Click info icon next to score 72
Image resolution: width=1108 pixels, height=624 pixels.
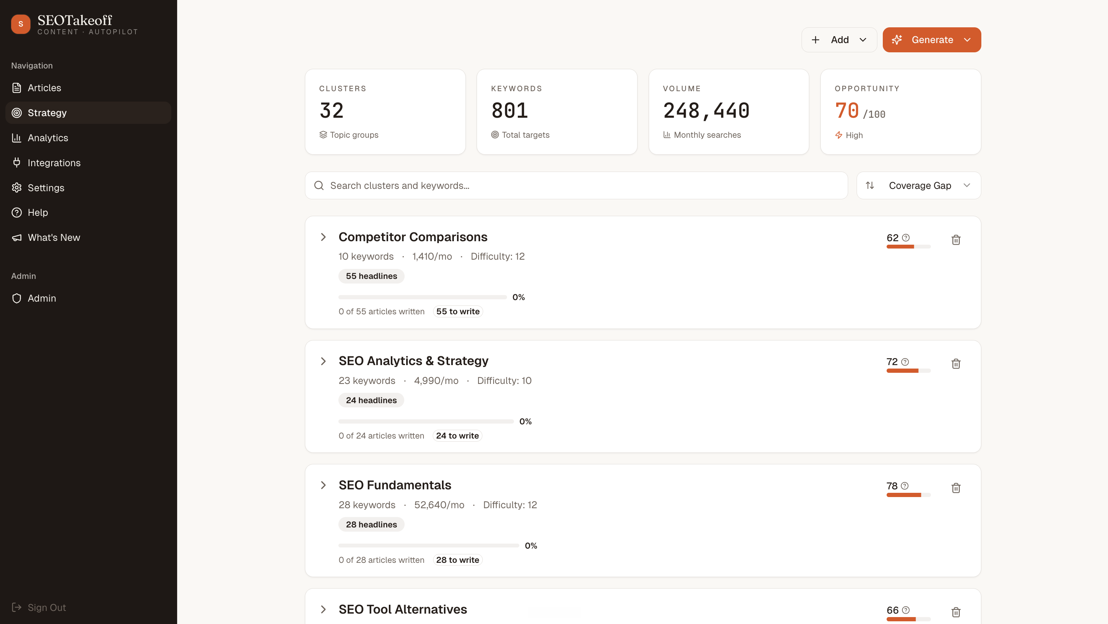tap(905, 361)
